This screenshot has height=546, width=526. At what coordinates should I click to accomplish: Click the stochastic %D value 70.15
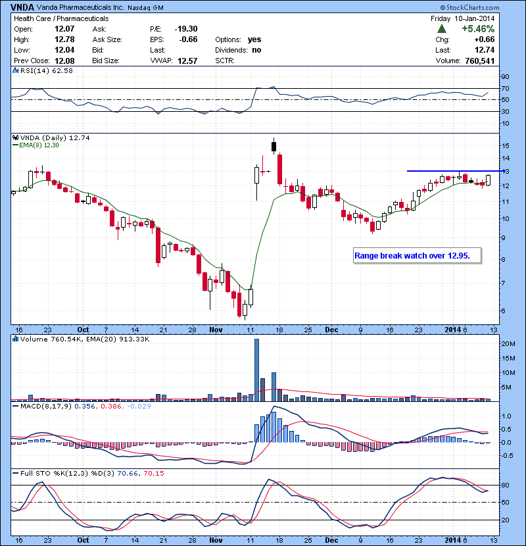[153, 474]
